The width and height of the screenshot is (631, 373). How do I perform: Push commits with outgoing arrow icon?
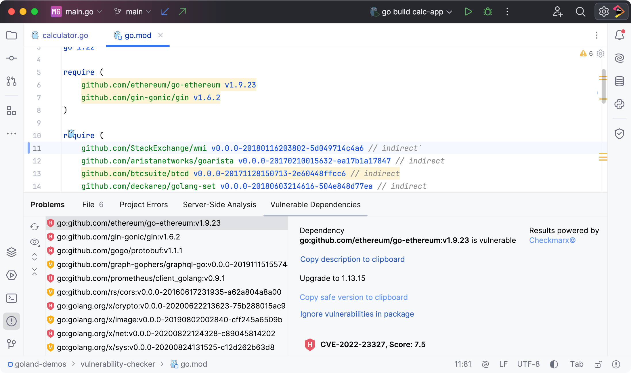pyautogui.click(x=182, y=12)
